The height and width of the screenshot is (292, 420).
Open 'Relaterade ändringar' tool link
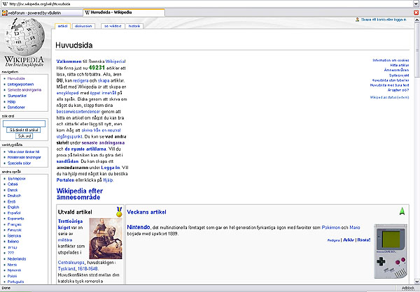click(x=24, y=157)
